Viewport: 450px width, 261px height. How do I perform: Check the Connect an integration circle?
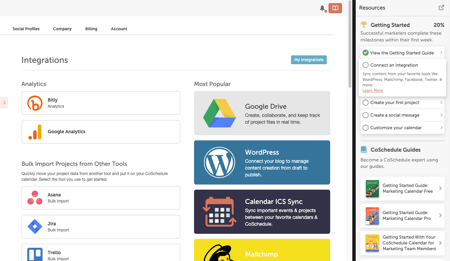(366, 65)
